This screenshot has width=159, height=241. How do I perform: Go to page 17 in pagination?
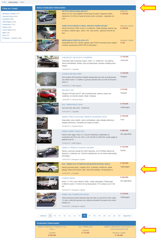[x=89, y=216]
